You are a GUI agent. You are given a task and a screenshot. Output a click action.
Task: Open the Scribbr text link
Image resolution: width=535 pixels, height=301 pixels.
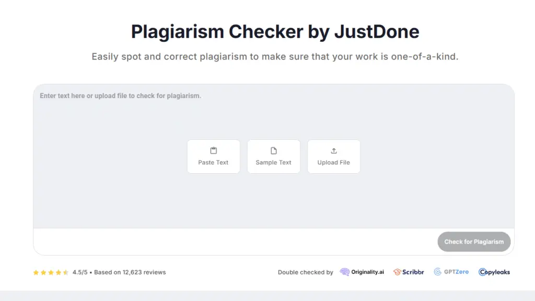pos(413,272)
